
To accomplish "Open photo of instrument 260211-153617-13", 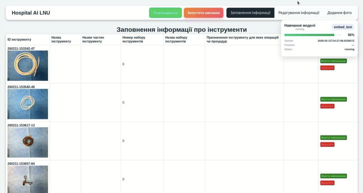I will [x=28, y=142].
